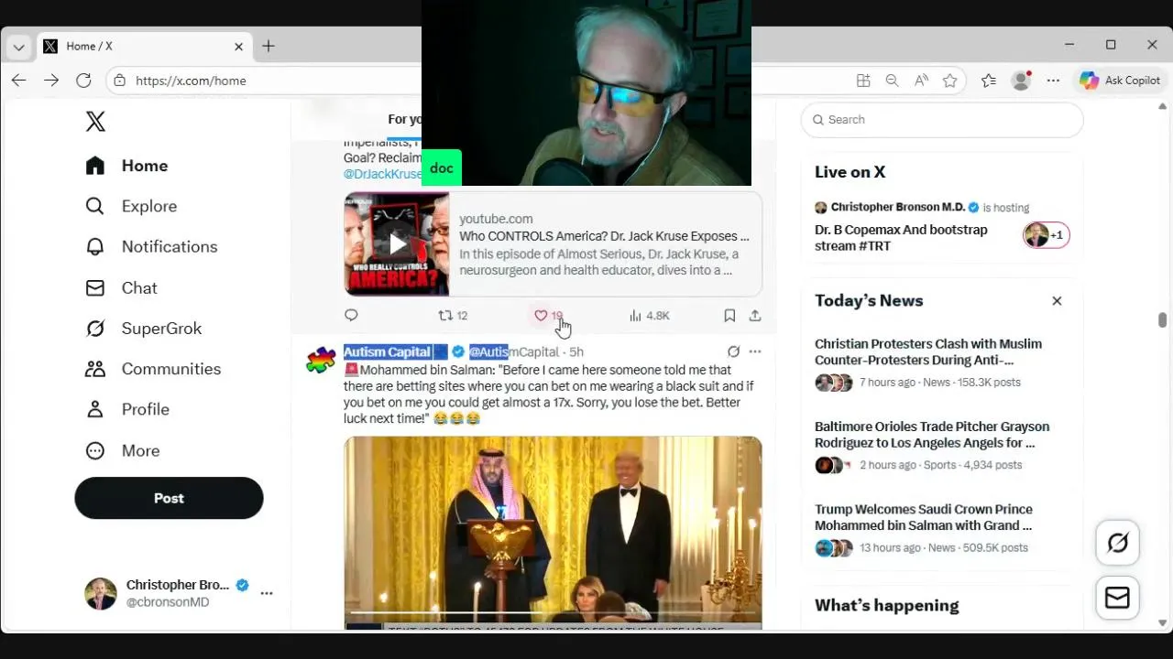View analytics showing 4.8K views
Screen dimensions: 1173x659
coord(649,315)
